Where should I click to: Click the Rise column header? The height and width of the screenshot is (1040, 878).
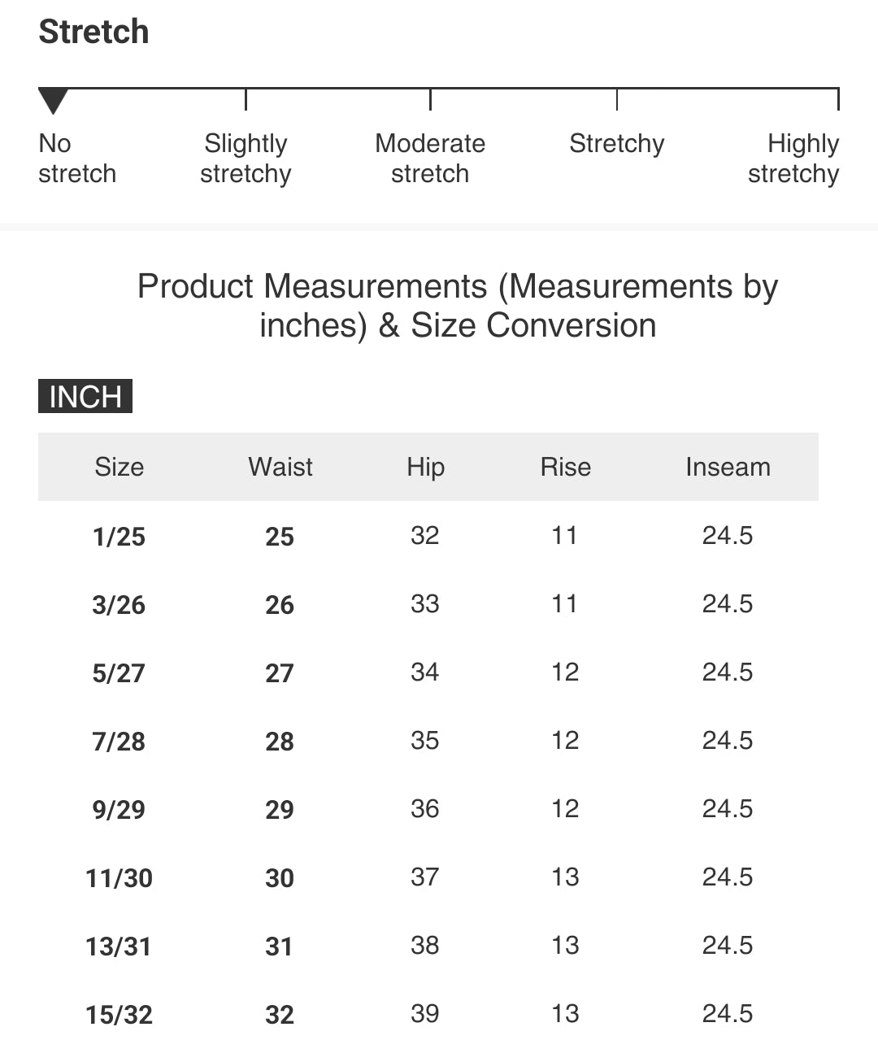(566, 467)
